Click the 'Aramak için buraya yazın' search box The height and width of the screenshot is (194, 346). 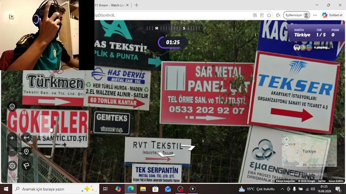(56, 189)
